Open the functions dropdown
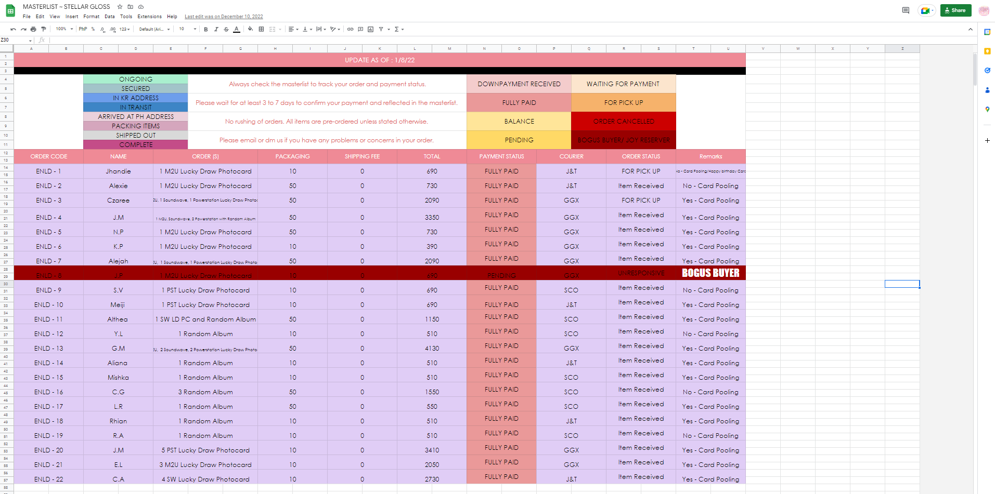The height and width of the screenshot is (494, 995). (x=399, y=29)
